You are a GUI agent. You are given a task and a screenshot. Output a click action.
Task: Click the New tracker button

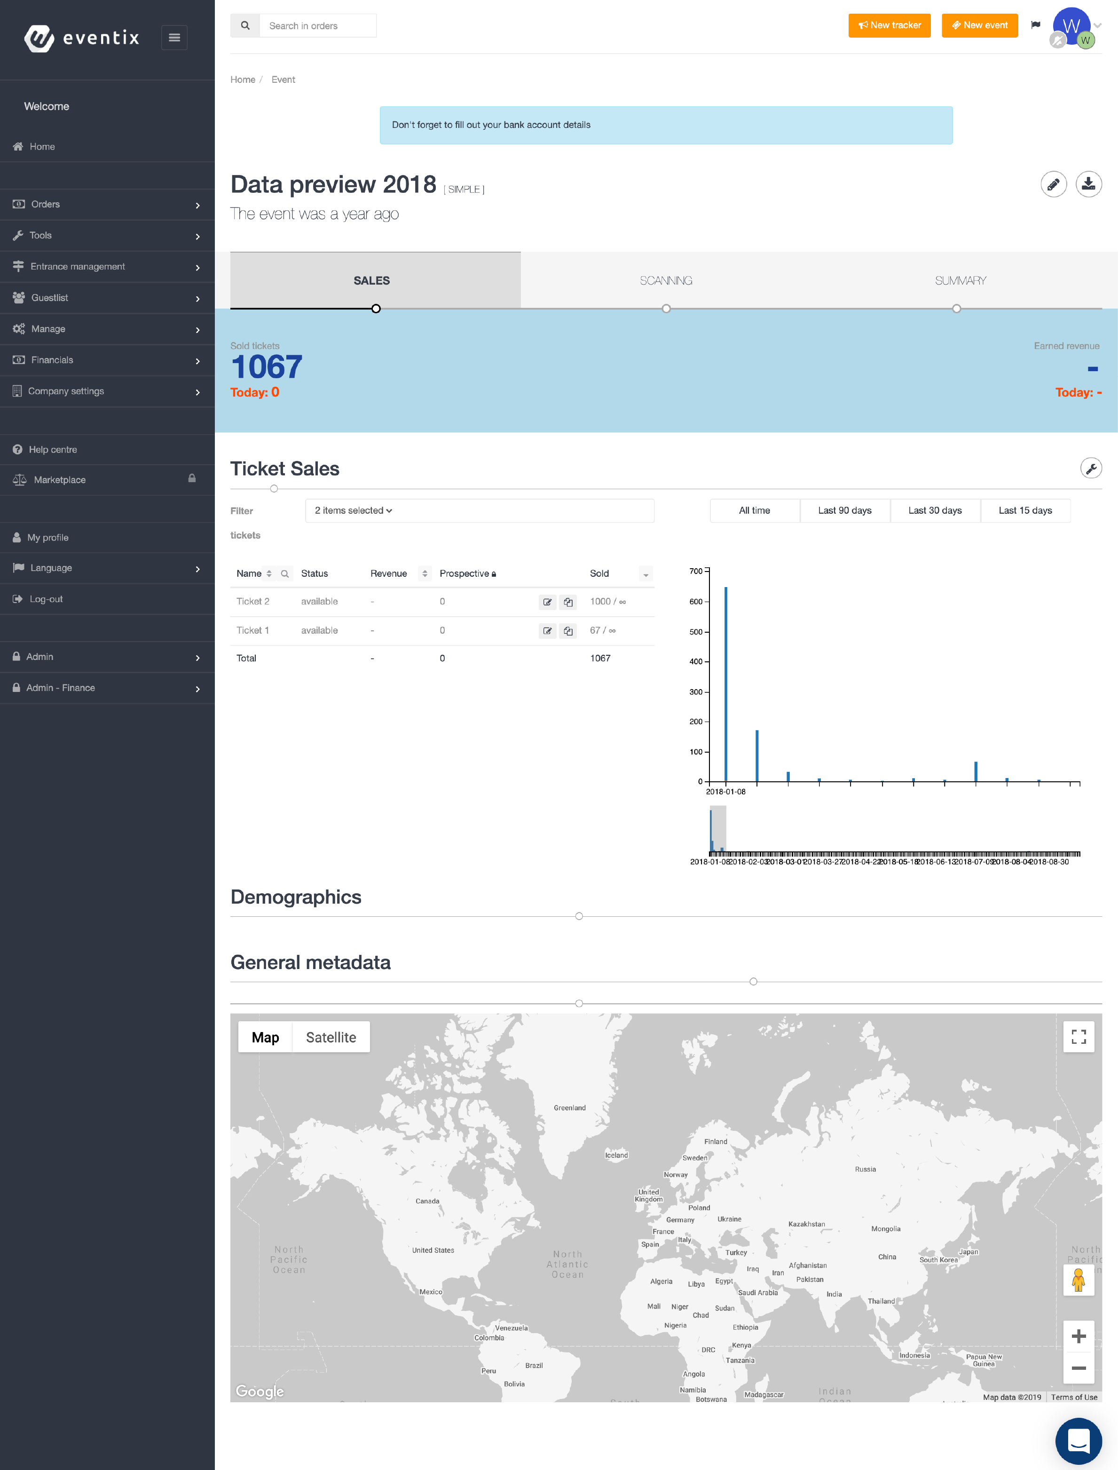[x=889, y=25]
